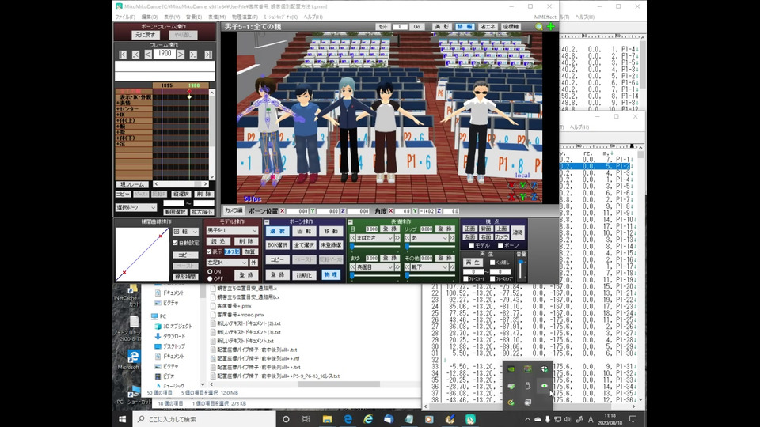Open the 背景(B) menu
This screenshot has width=760, height=427.
coord(194,17)
